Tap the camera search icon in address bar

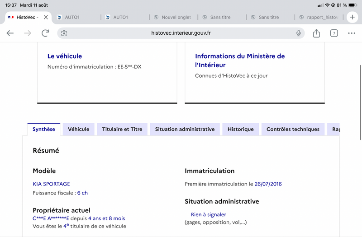point(64,33)
